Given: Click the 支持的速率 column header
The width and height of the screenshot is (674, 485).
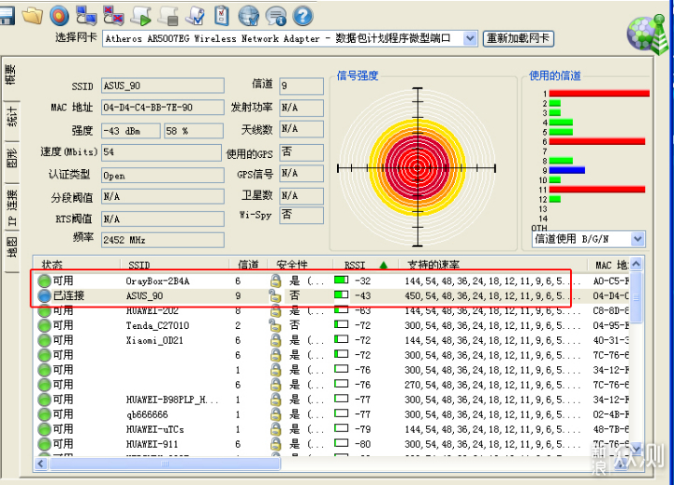Looking at the screenshot, I should pos(492,265).
